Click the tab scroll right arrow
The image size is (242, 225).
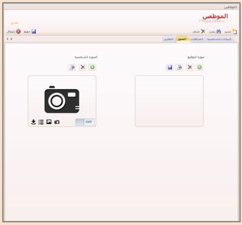(12, 39)
